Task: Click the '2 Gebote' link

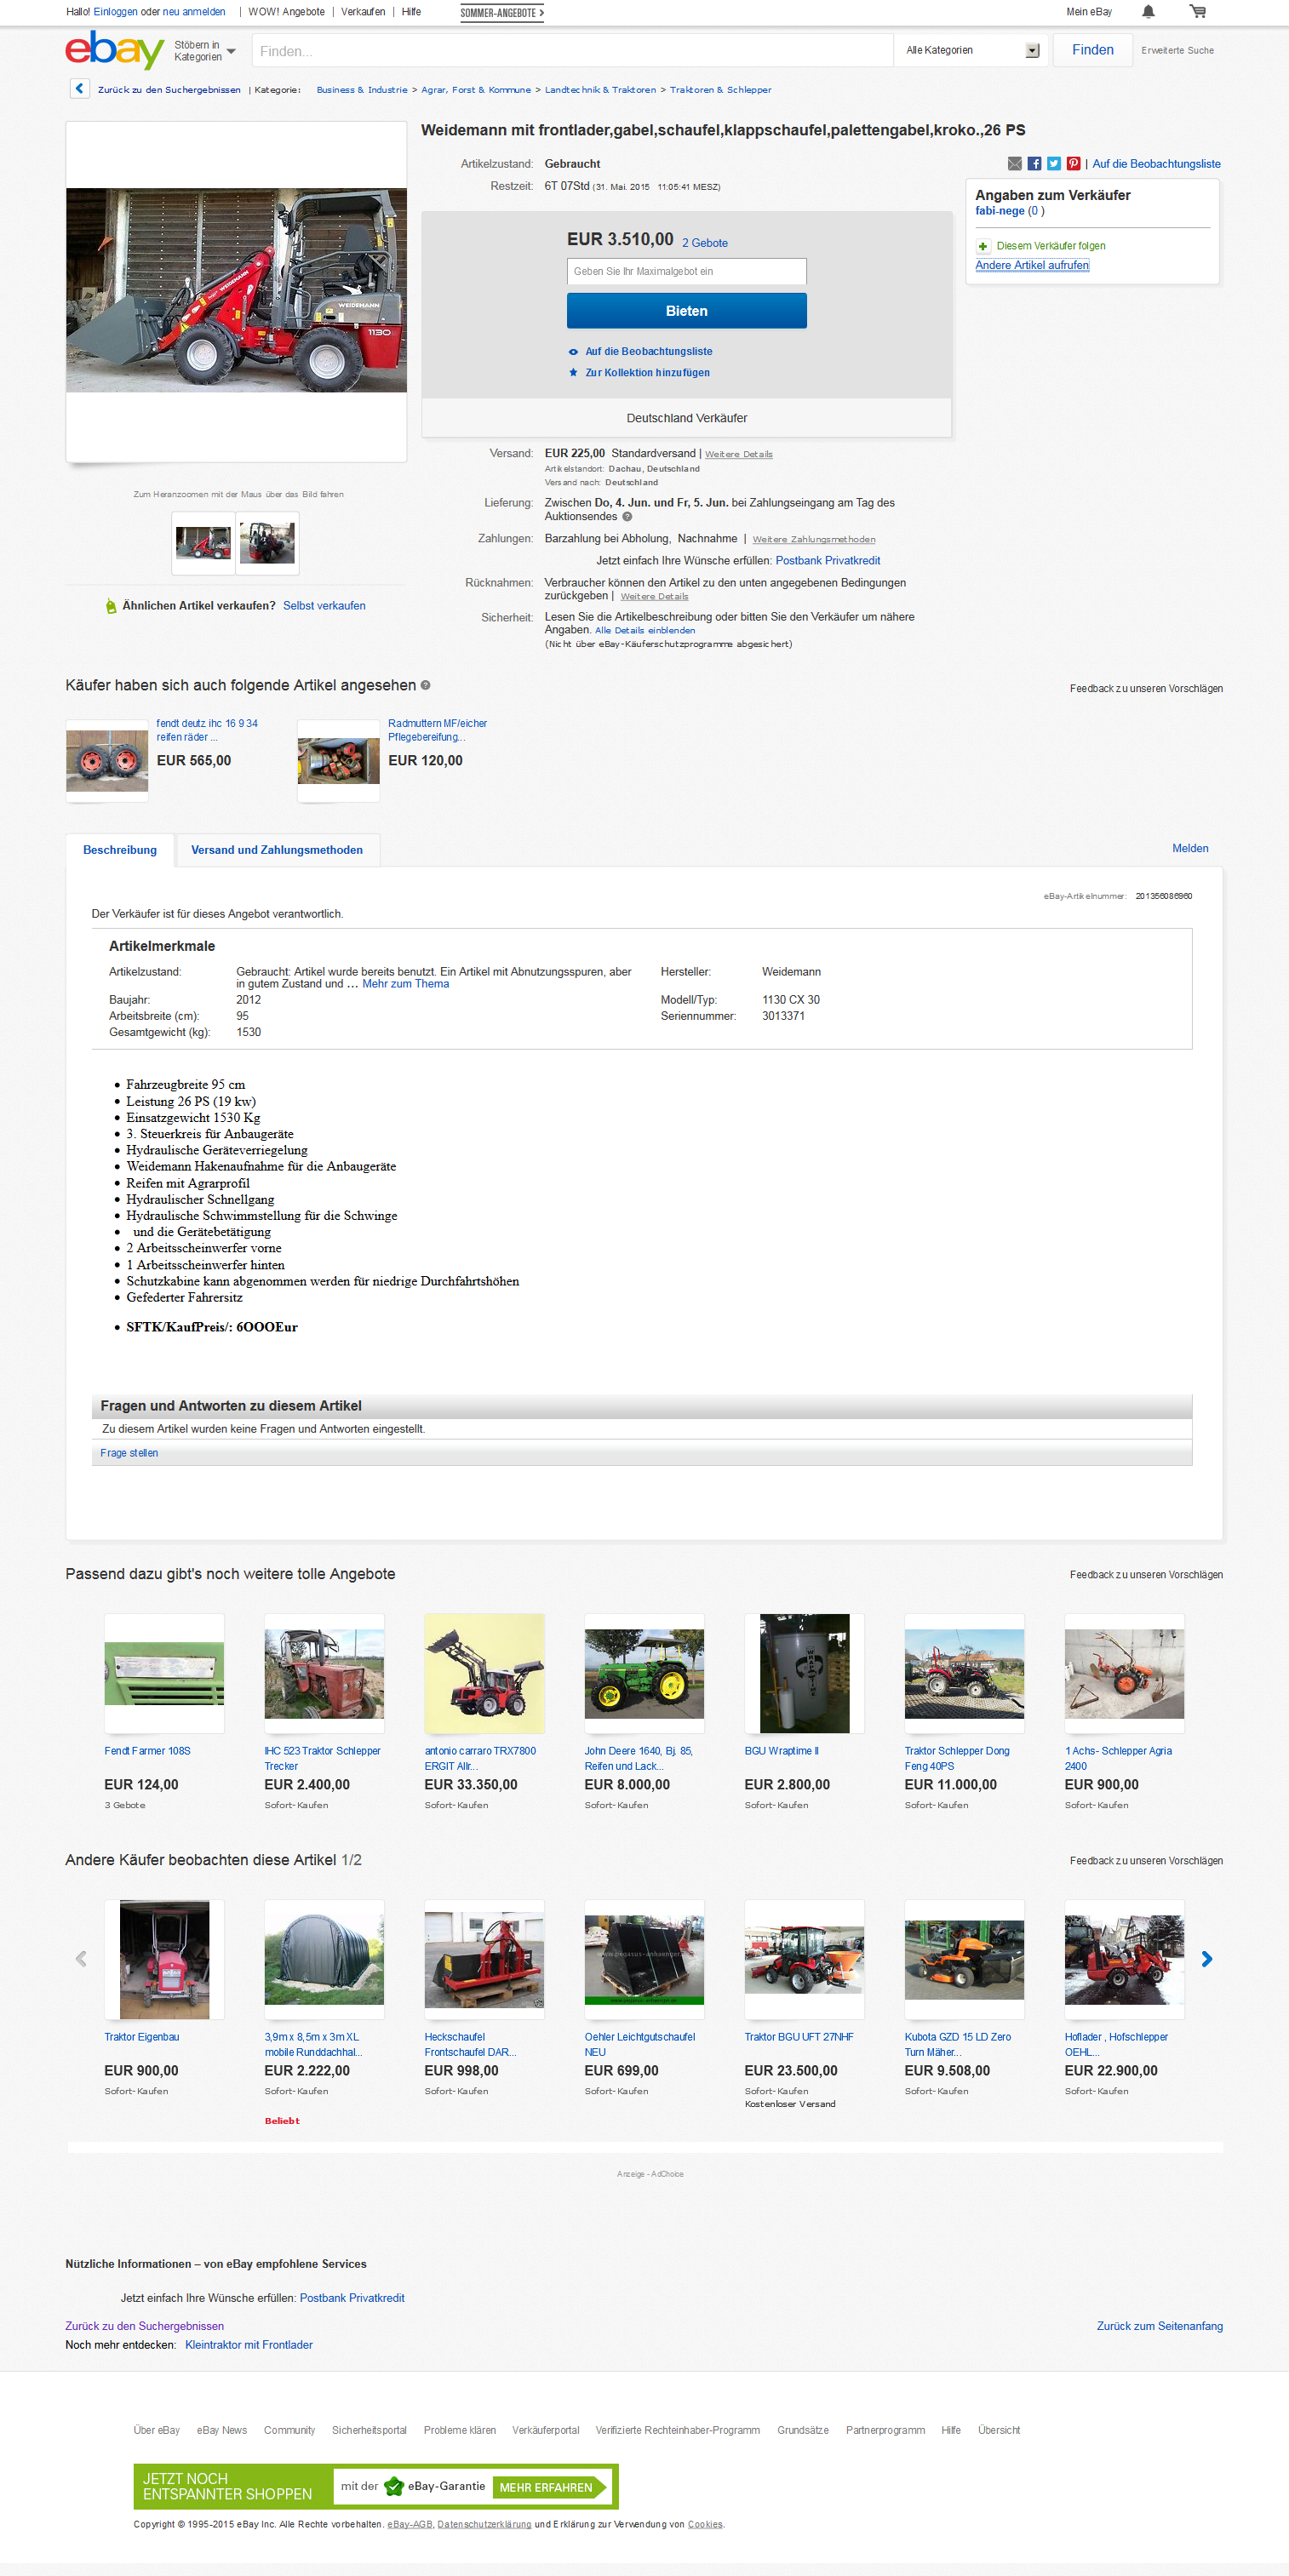Action: [705, 243]
